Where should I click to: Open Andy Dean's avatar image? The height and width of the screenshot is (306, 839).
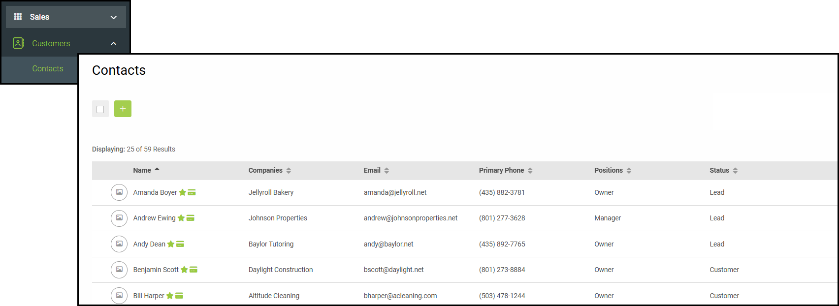pos(119,244)
